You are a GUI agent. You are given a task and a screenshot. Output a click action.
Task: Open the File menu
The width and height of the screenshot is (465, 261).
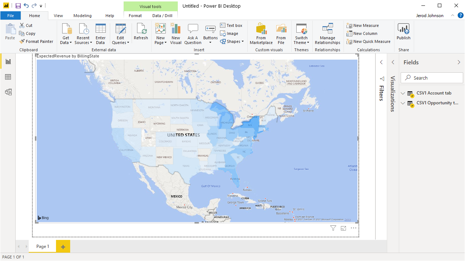tap(11, 16)
